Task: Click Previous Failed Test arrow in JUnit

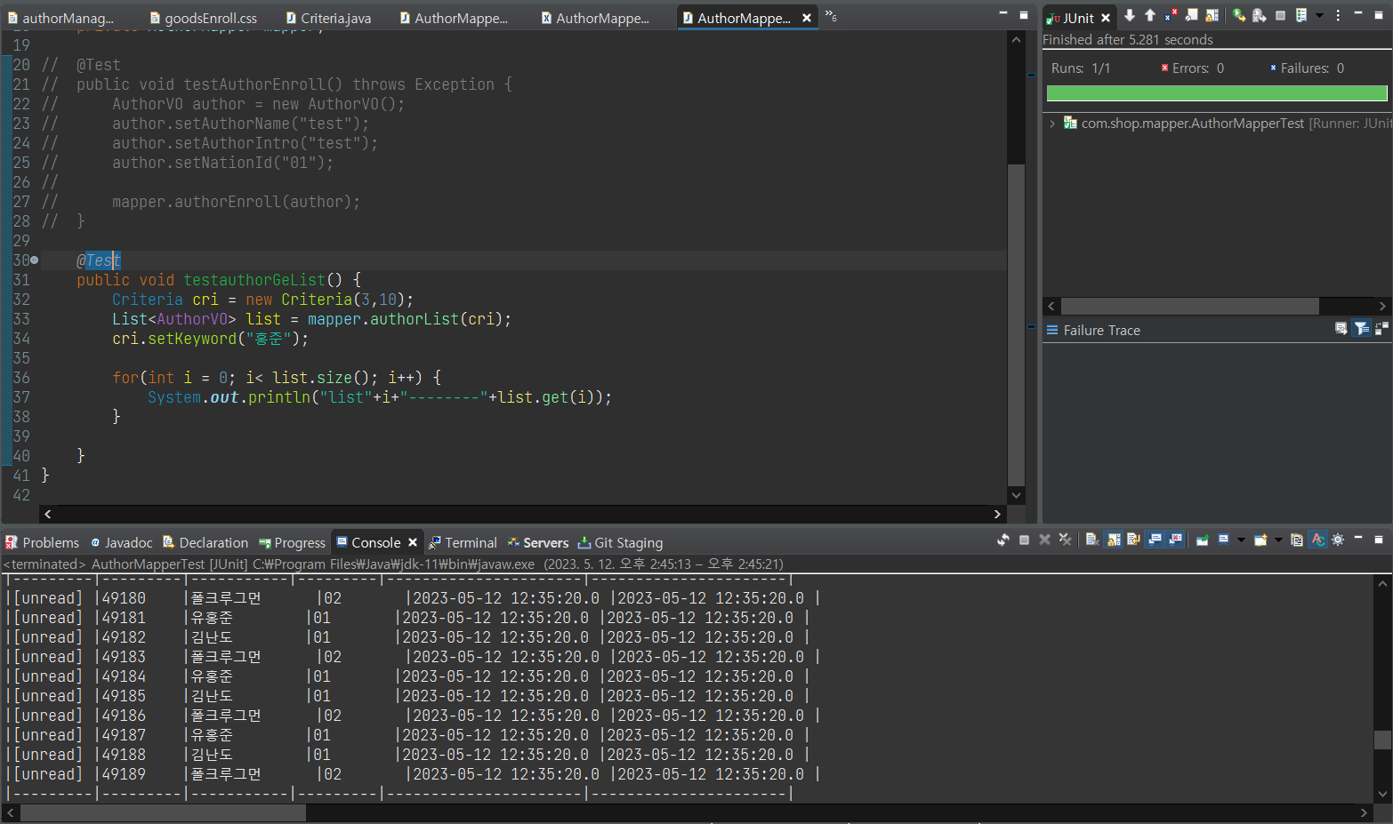Action: 1150,15
